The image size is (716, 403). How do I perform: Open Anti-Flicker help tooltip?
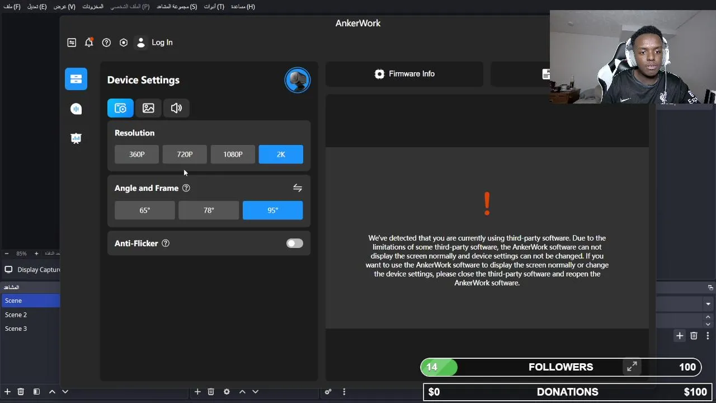pos(166,243)
